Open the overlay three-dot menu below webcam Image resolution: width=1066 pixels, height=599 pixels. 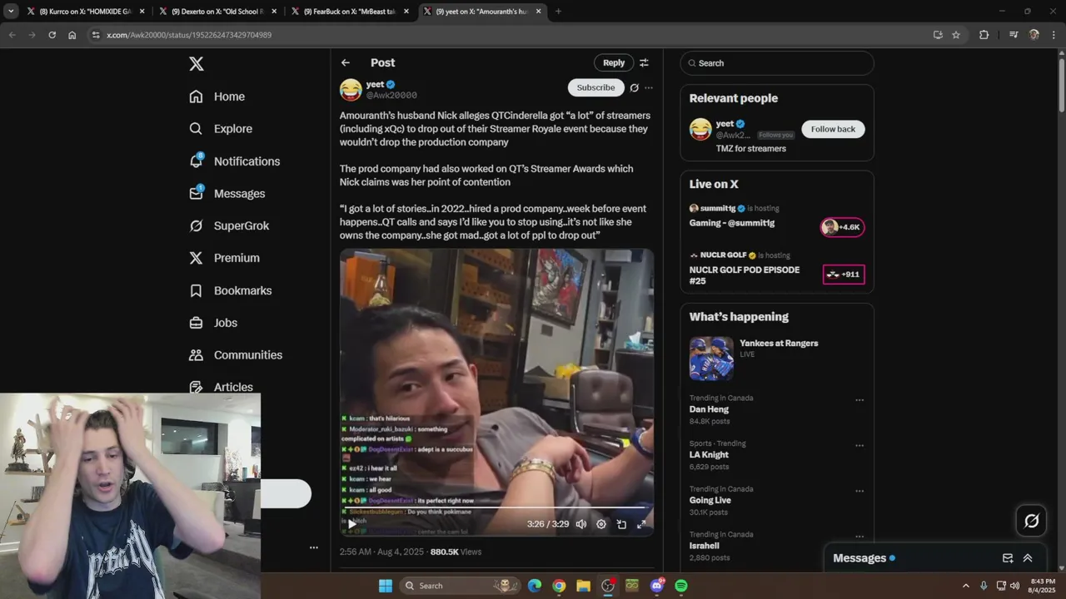point(314,547)
